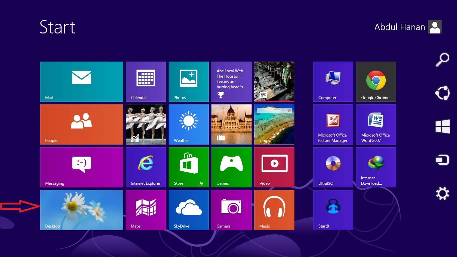
Task: Click the Abdul Hanan account name
Action: click(400, 27)
